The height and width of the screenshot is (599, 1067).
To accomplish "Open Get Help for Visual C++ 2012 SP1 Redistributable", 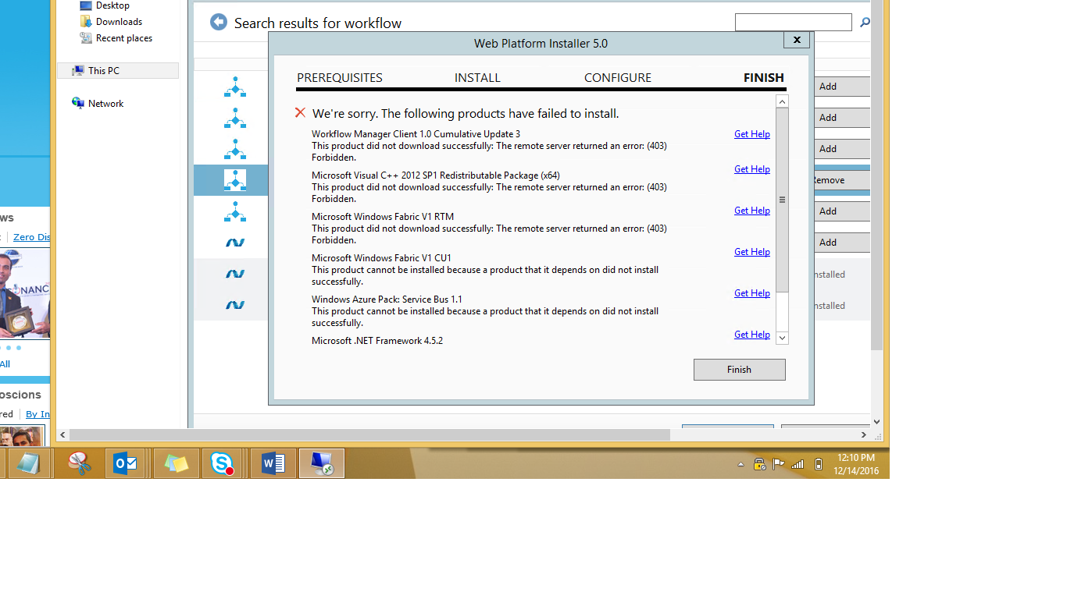I will click(751, 169).
